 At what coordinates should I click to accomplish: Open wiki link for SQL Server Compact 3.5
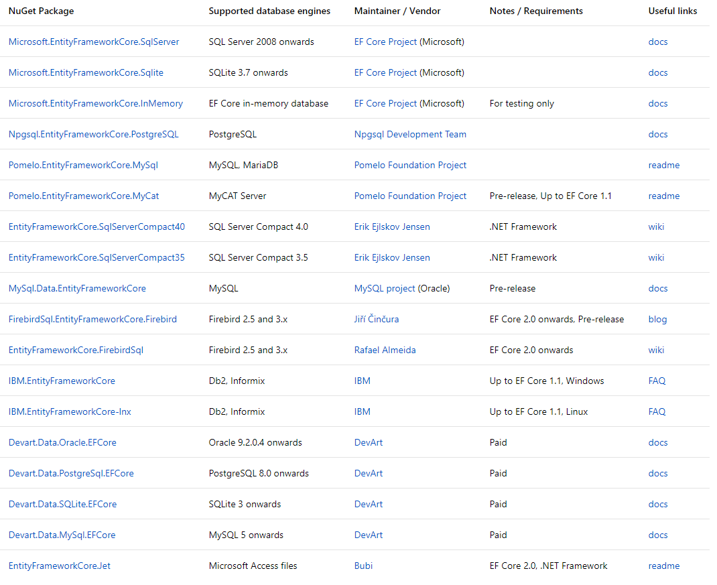pyautogui.click(x=656, y=257)
